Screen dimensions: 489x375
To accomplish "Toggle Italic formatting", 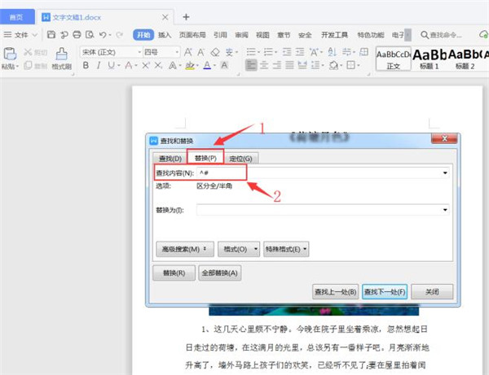I will tap(99, 66).
